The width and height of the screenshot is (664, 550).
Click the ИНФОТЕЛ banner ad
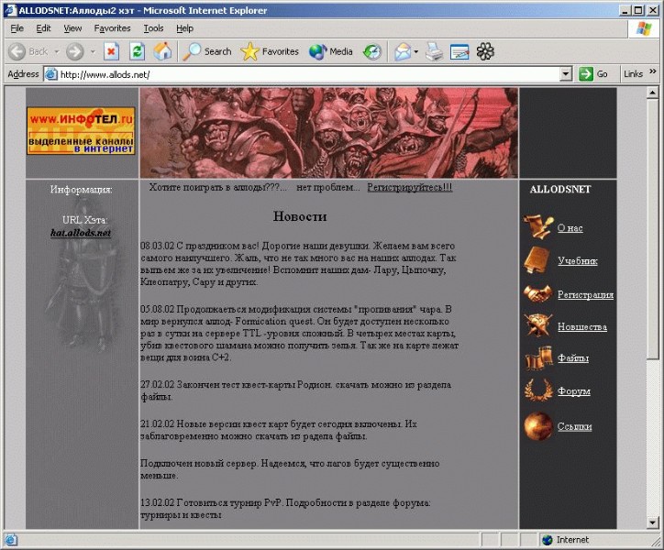[x=81, y=130]
